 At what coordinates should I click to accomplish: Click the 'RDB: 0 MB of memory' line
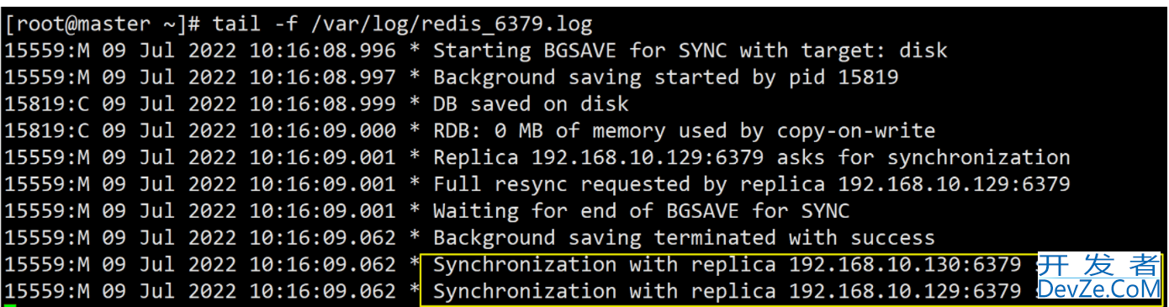point(469,131)
